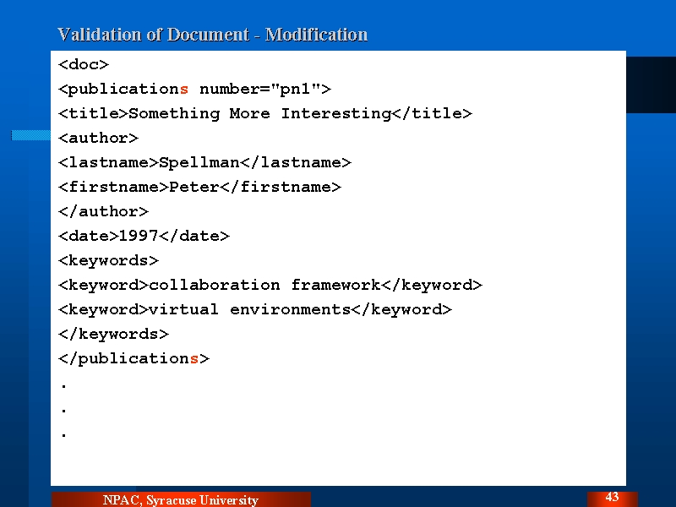Click the closing '</publications>' tag line
The height and width of the screenshot is (507, 676).
pos(134,358)
